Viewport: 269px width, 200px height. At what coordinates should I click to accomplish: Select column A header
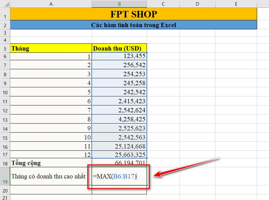tap(51, 4)
